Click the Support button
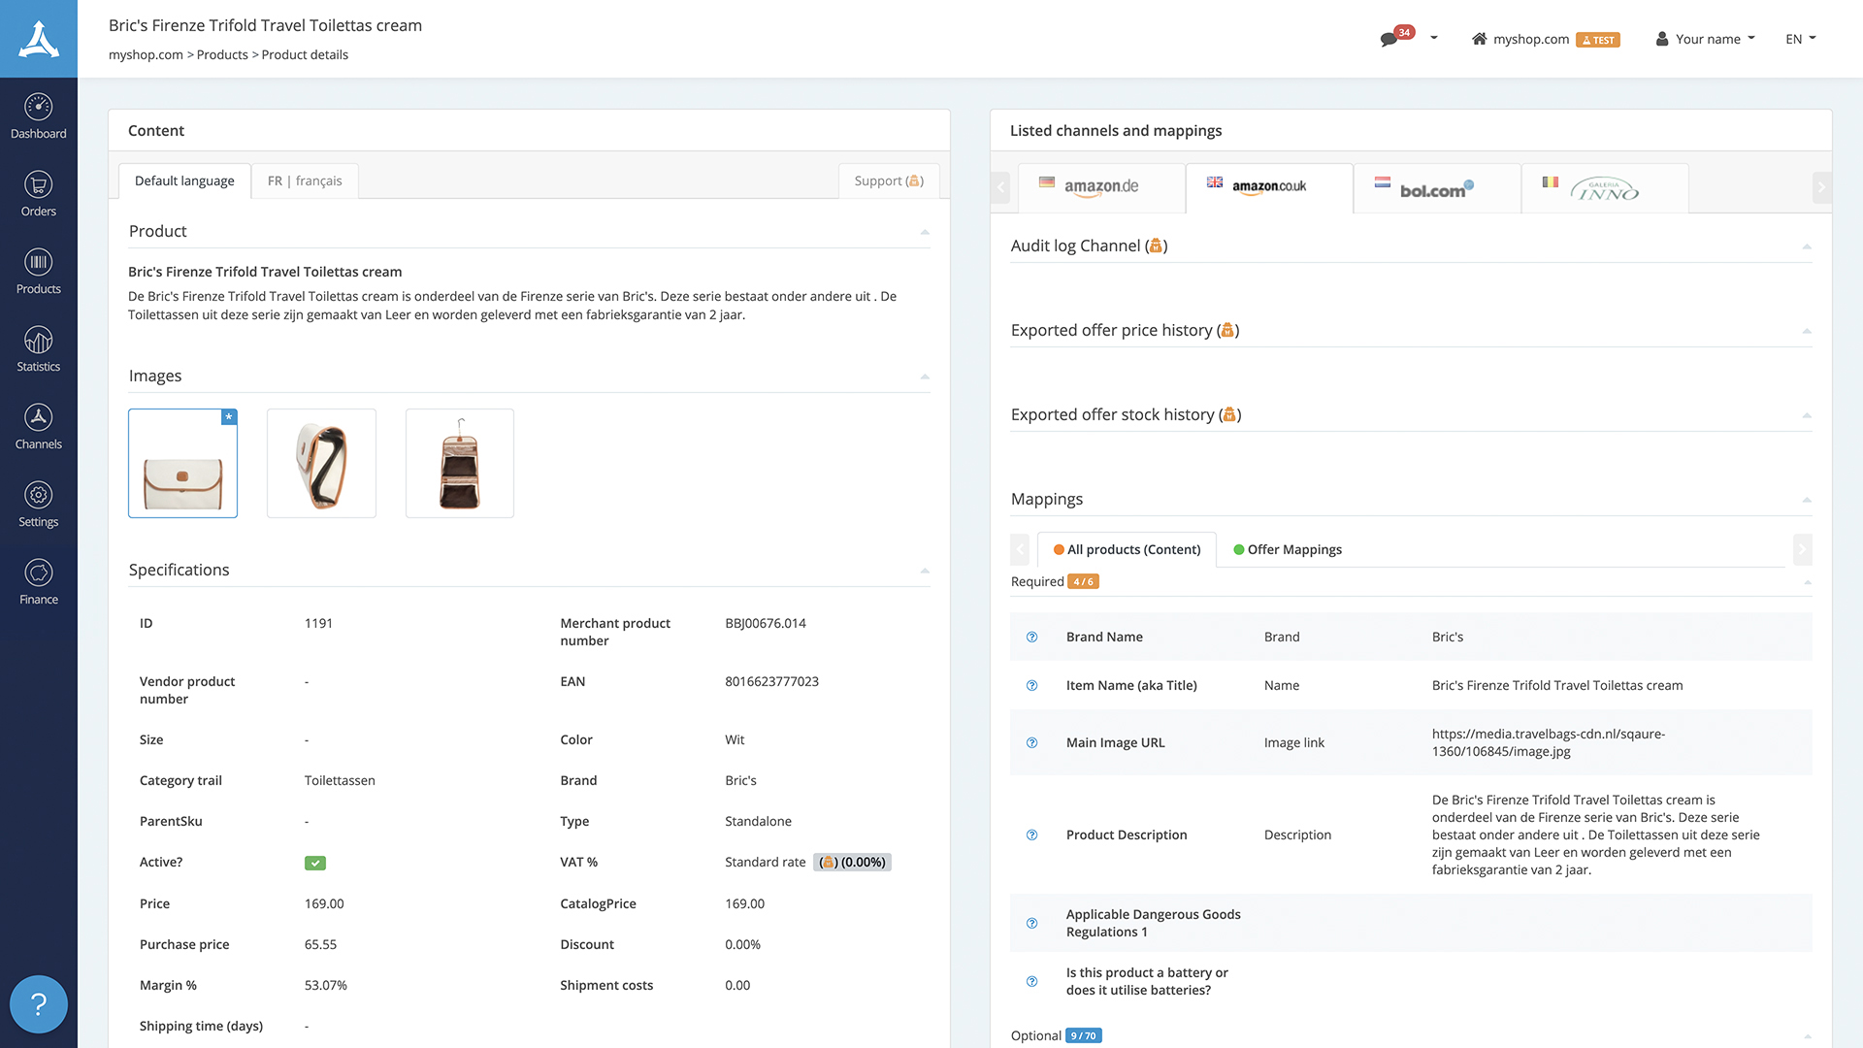1863x1048 pixels. (888, 180)
